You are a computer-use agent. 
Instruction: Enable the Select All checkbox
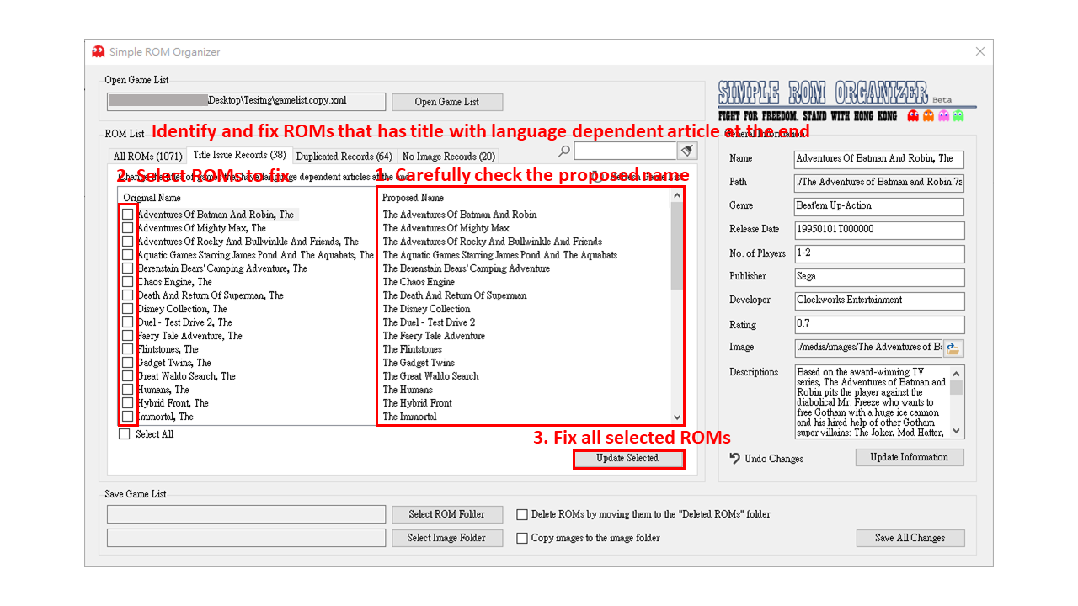(x=125, y=434)
